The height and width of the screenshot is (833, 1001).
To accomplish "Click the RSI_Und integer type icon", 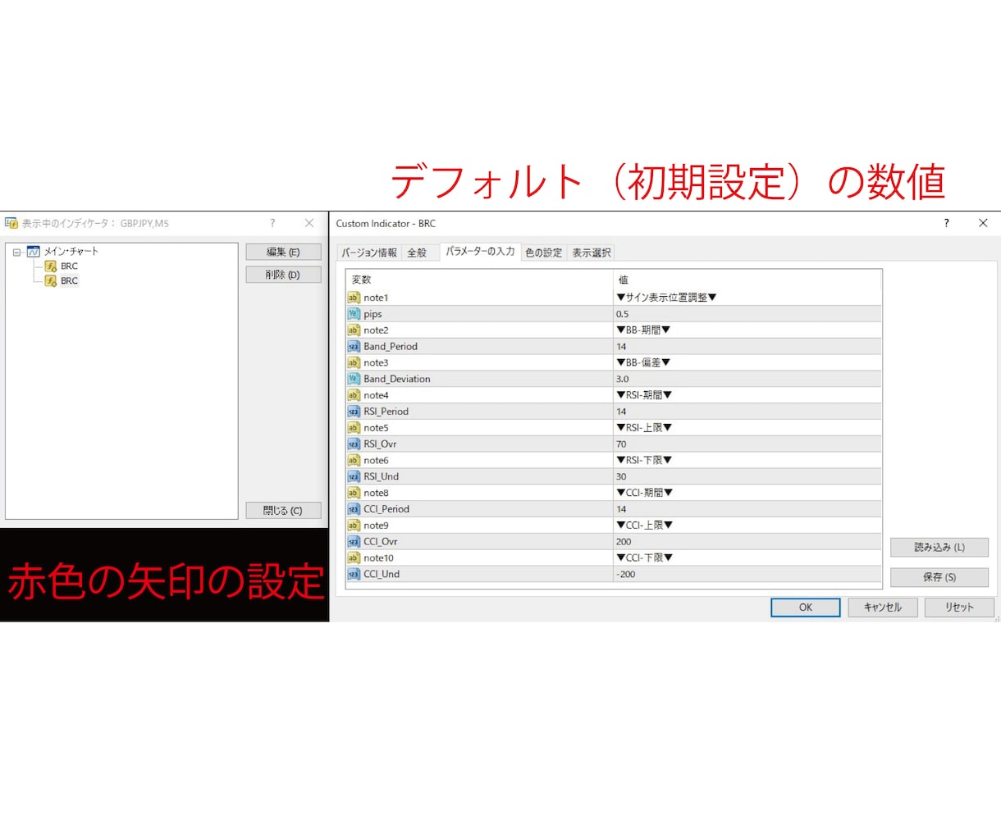I will (x=354, y=476).
